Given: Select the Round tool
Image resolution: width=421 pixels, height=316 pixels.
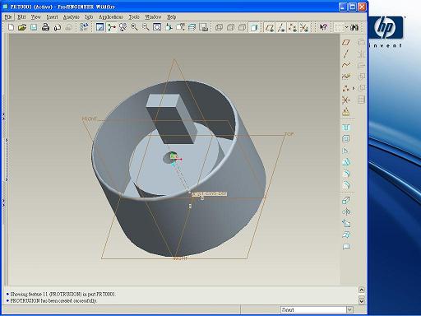Looking at the screenshot, I should pos(346,174).
